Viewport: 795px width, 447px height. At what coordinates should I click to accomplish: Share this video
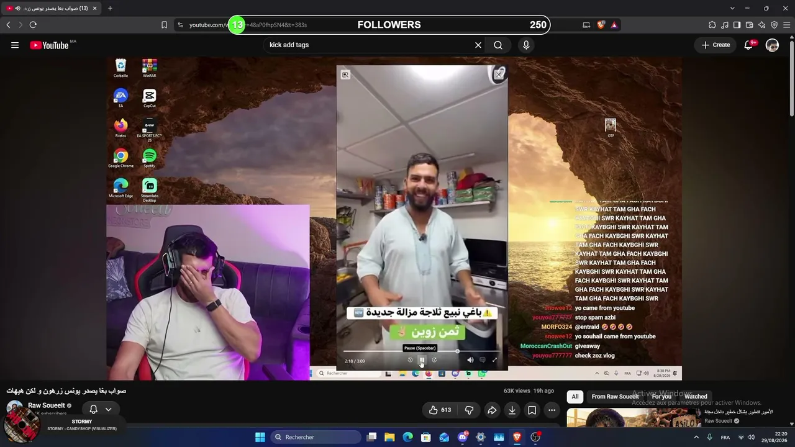click(492, 410)
